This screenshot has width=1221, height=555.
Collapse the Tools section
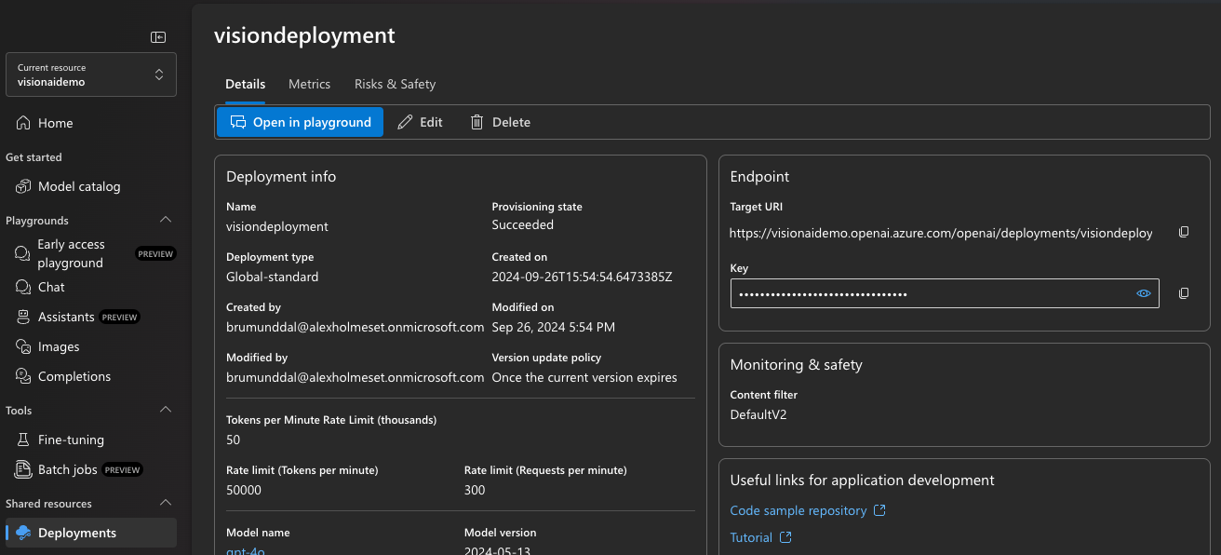click(x=166, y=411)
